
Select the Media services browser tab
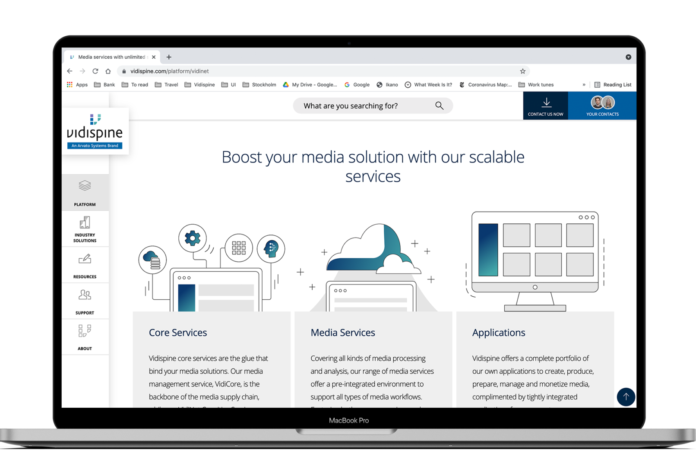tap(111, 57)
